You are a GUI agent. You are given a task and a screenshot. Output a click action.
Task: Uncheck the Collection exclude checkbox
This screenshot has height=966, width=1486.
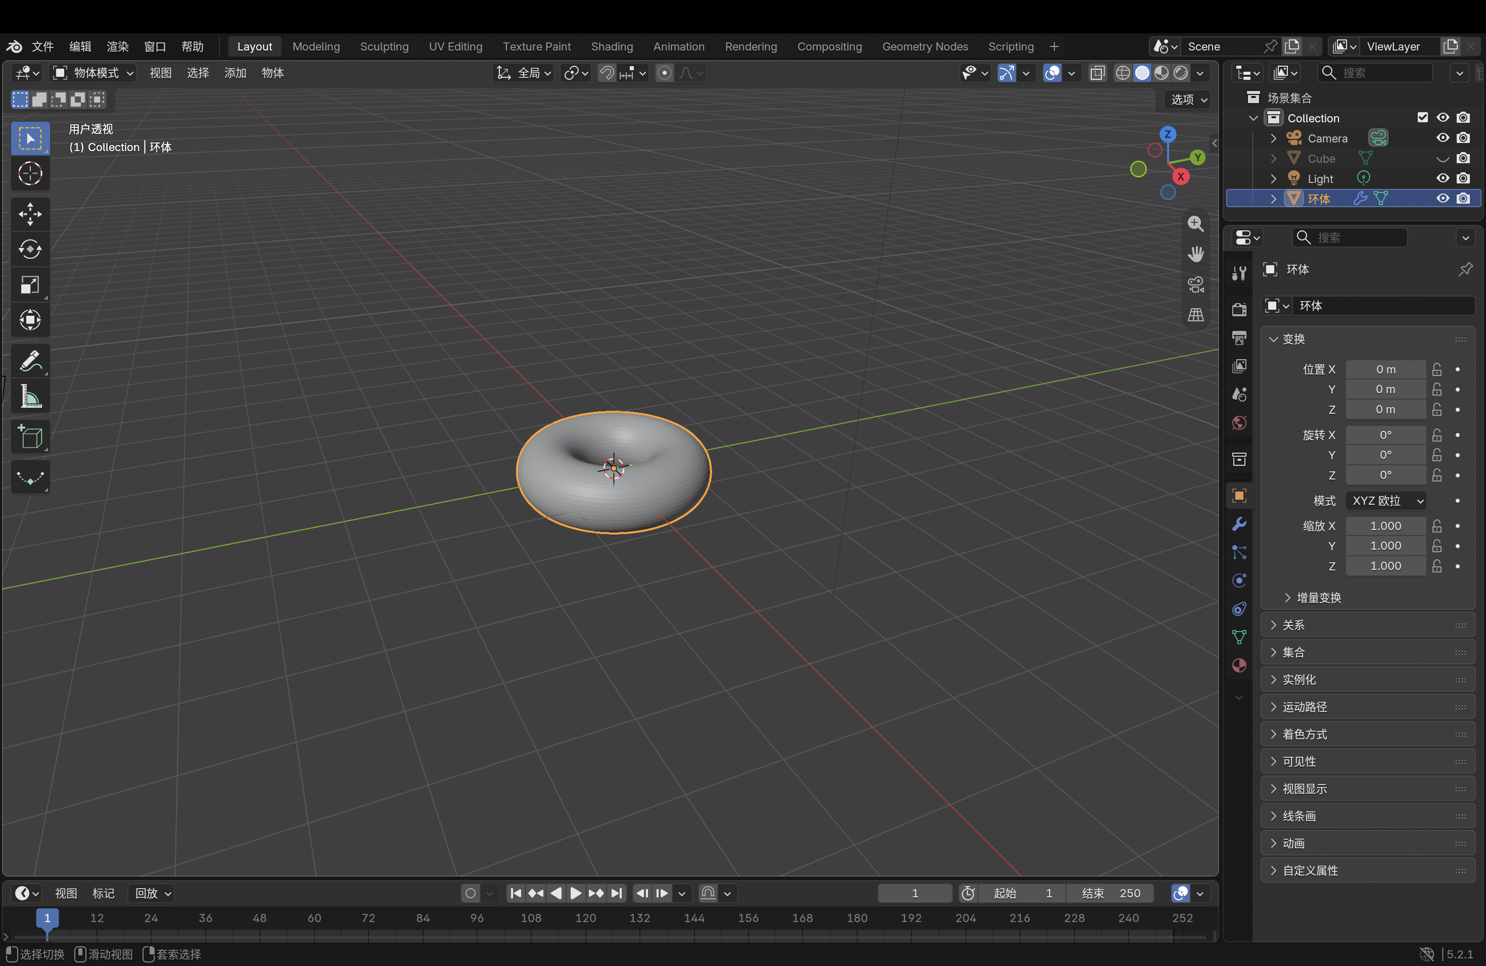(1423, 117)
